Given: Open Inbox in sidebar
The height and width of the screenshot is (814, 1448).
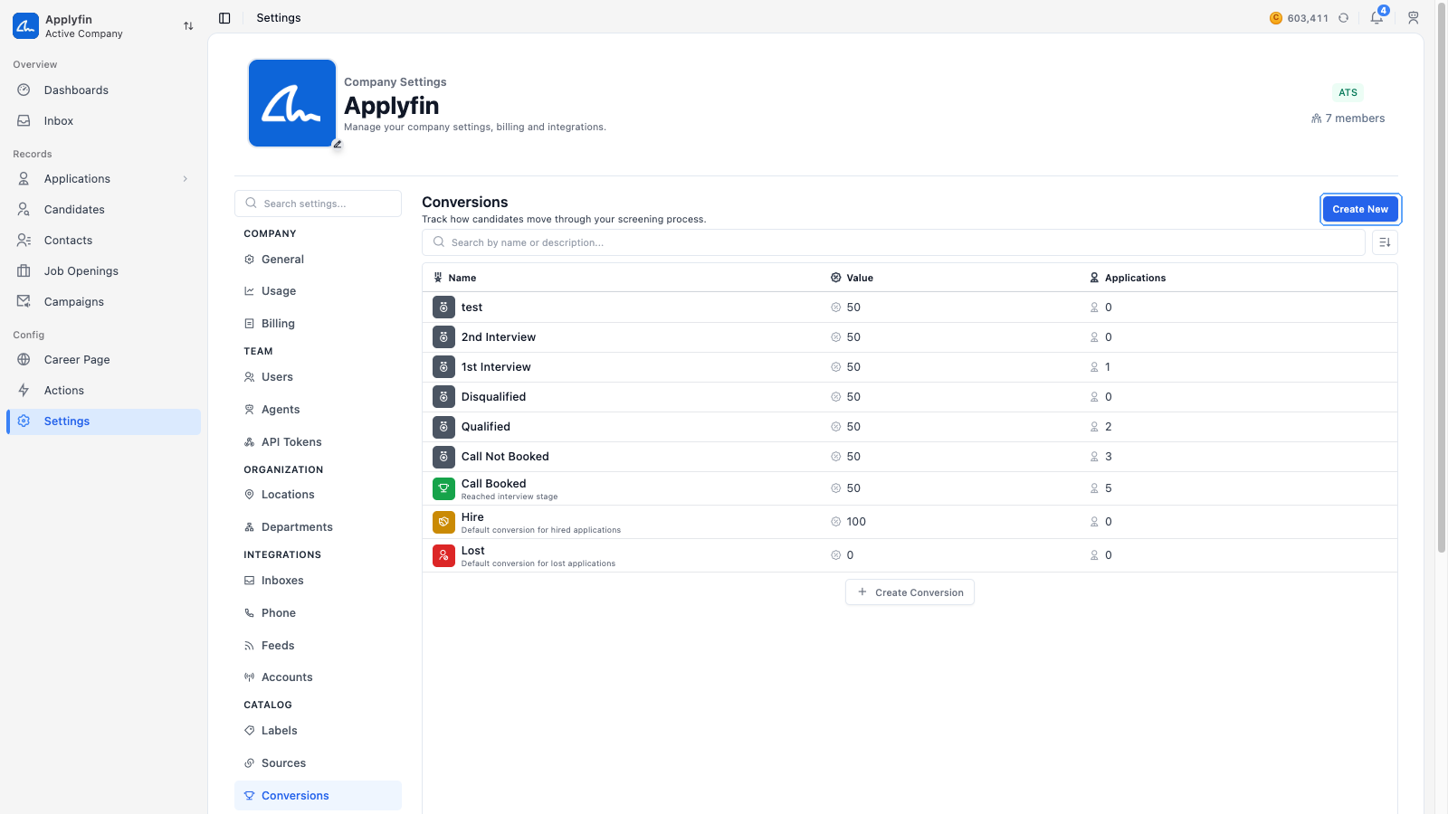Looking at the screenshot, I should point(103,121).
